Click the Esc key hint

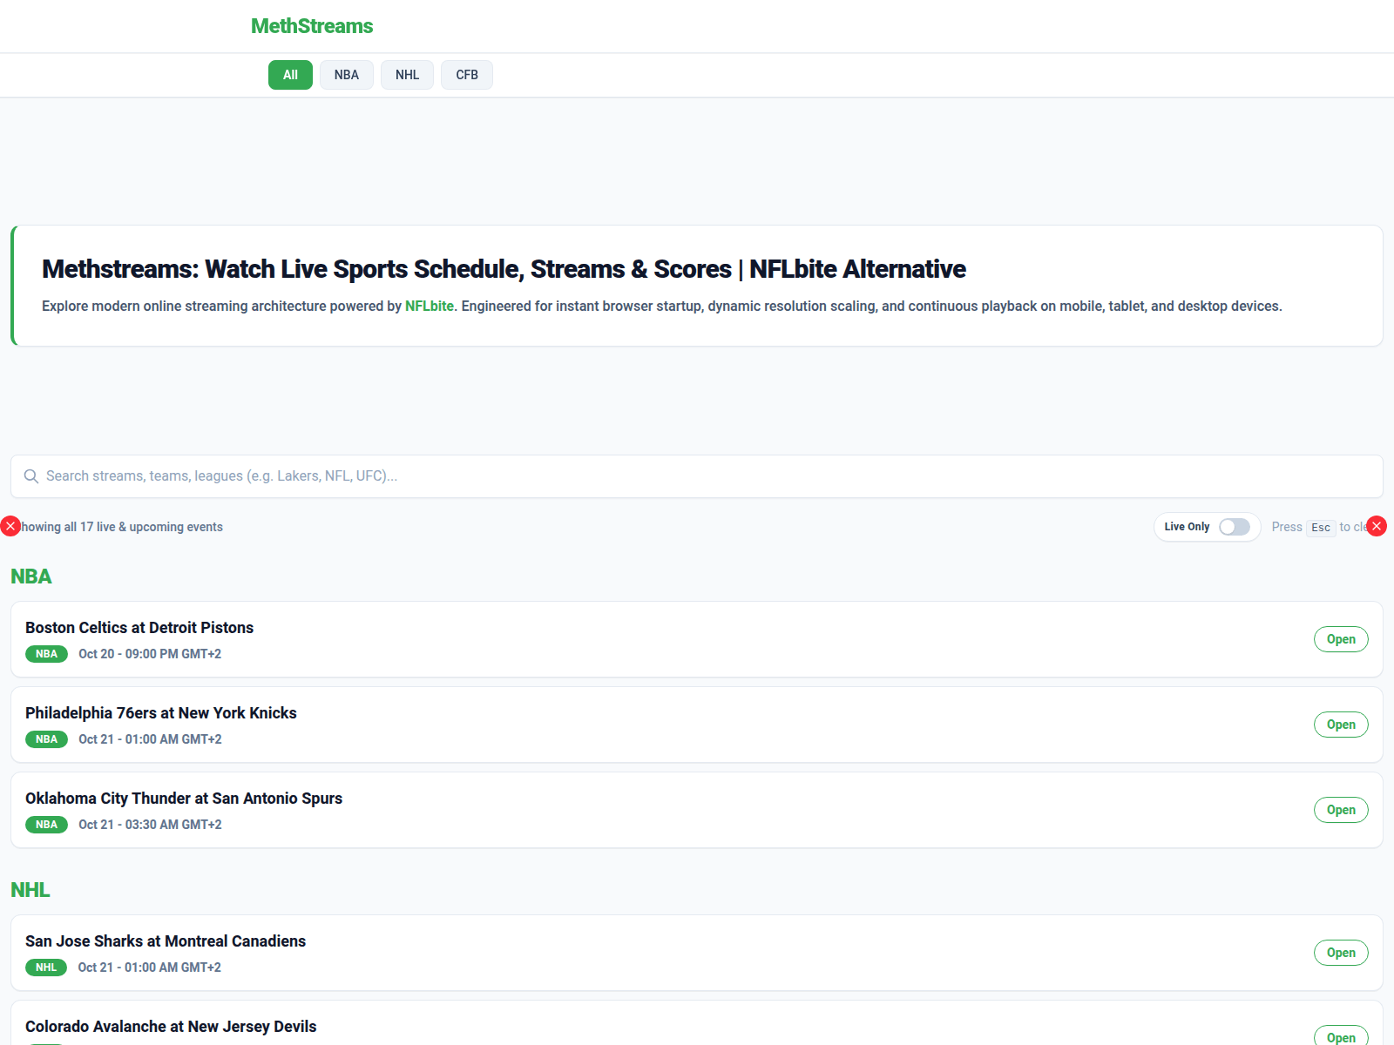pyautogui.click(x=1321, y=528)
